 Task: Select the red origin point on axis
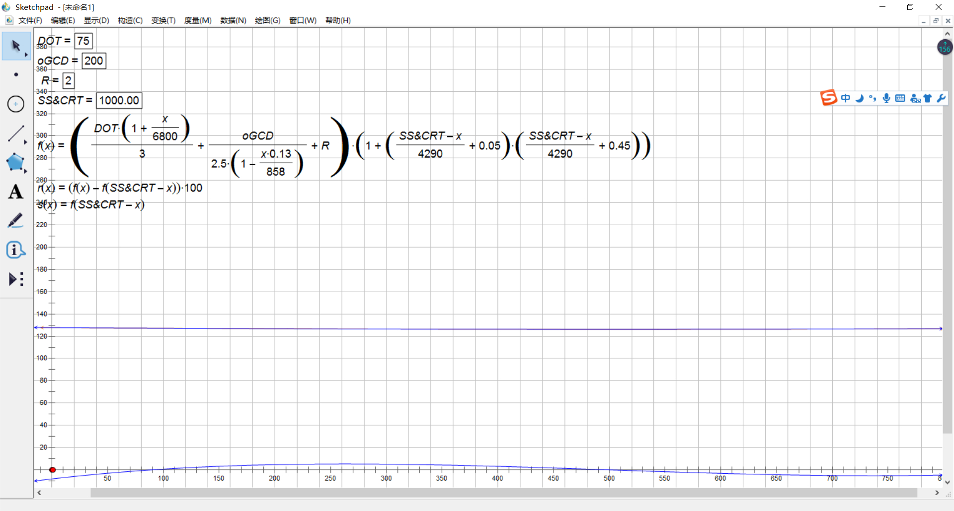point(52,470)
